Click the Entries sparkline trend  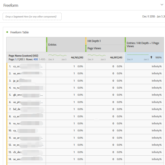click(x=57, y=56)
